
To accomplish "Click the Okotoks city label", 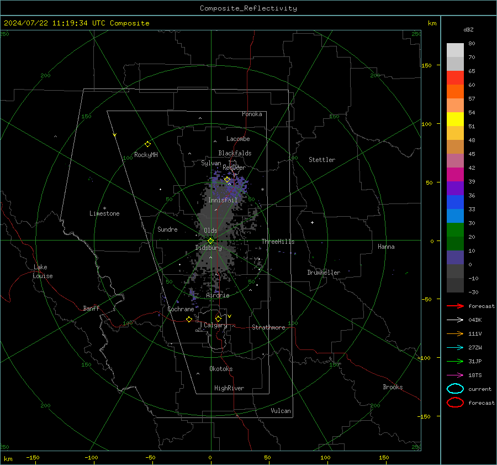I will point(221,368).
